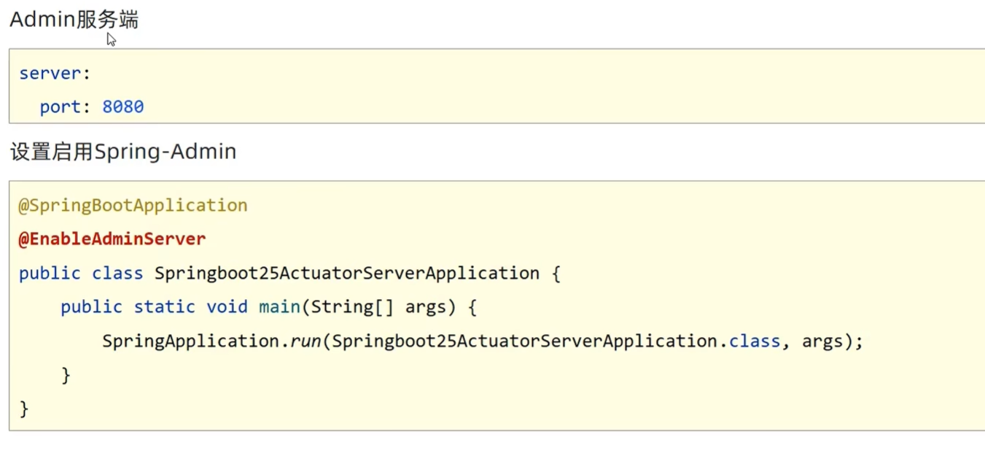Click the main method name
The image size is (985, 453).
(x=279, y=307)
